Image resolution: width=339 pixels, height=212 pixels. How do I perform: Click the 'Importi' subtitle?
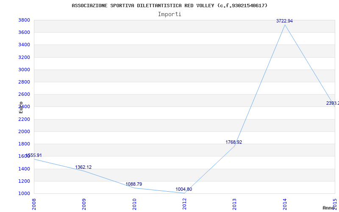point(169,14)
